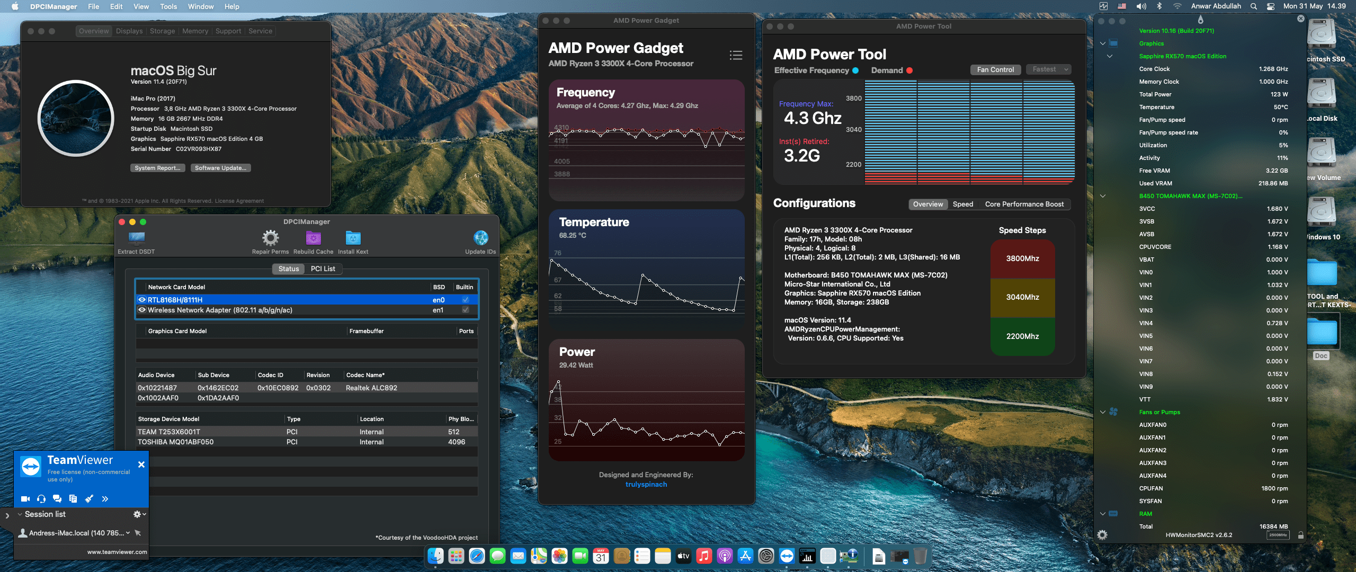Click HWMonitorSMC2 preferences gear icon
Viewport: 1356px width, 572px height.
[x=1102, y=535]
